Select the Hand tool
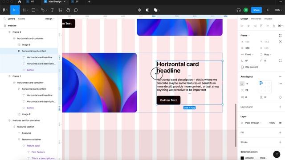Image resolution: width=285 pixels, height=160 pixels. coord(68,10)
